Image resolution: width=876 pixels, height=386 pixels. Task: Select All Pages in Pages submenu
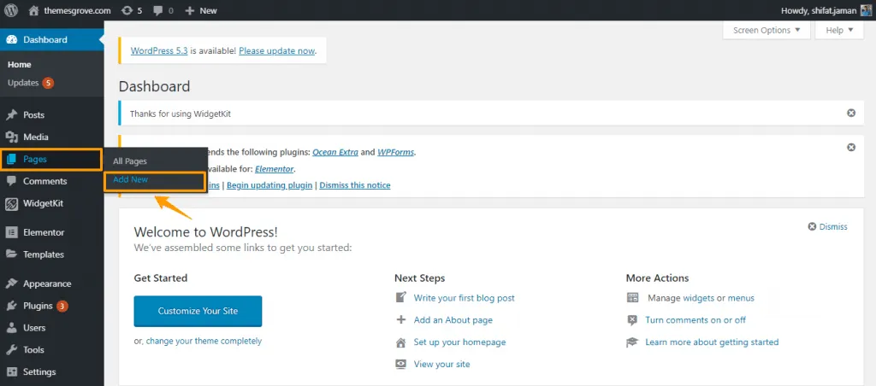click(x=130, y=161)
